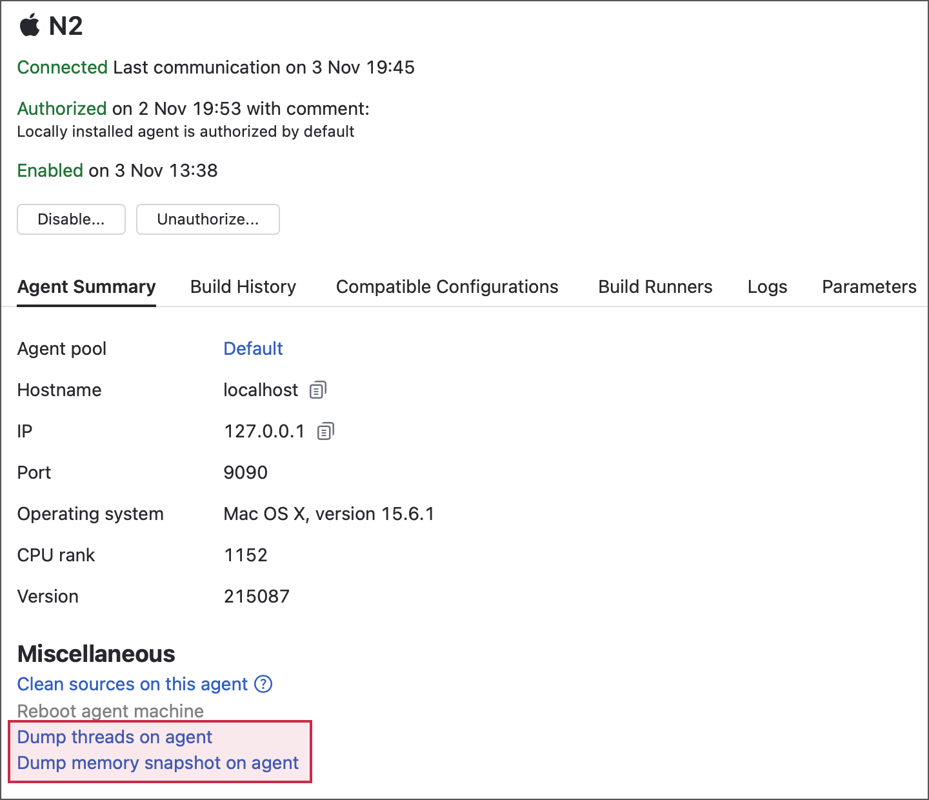The height and width of the screenshot is (800, 929).
Task: Click the N2 agent name heading
Action: coord(66,26)
